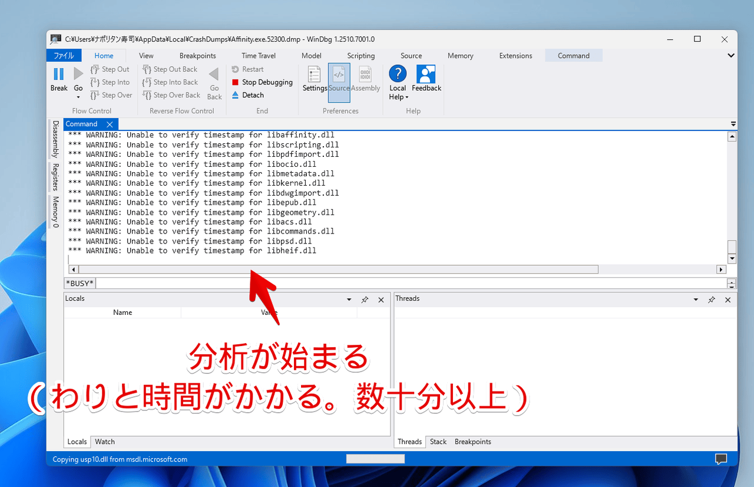Screen dimensions: 754x487
Task: Switch to the Time Travel ribbon tab
Action: tap(259, 55)
